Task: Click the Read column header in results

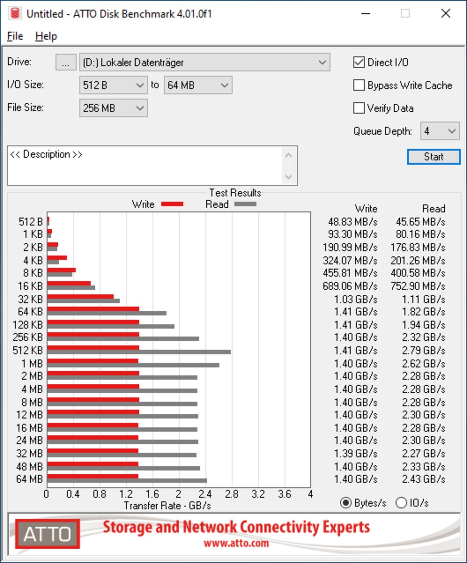Action: pos(434,209)
